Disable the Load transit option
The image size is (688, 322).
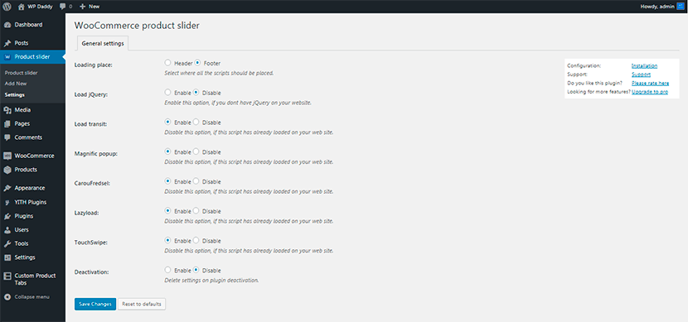point(196,123)
